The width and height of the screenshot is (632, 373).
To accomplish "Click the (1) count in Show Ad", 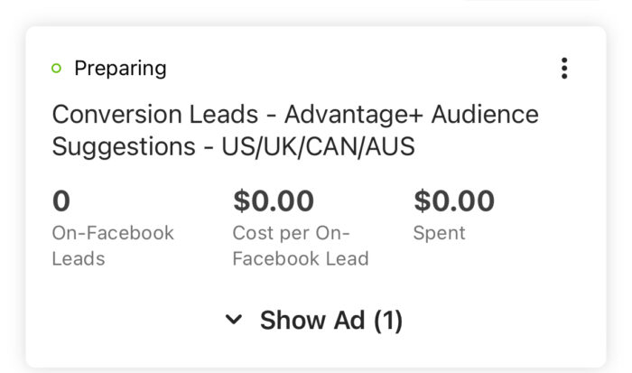I will coord(388,321).
